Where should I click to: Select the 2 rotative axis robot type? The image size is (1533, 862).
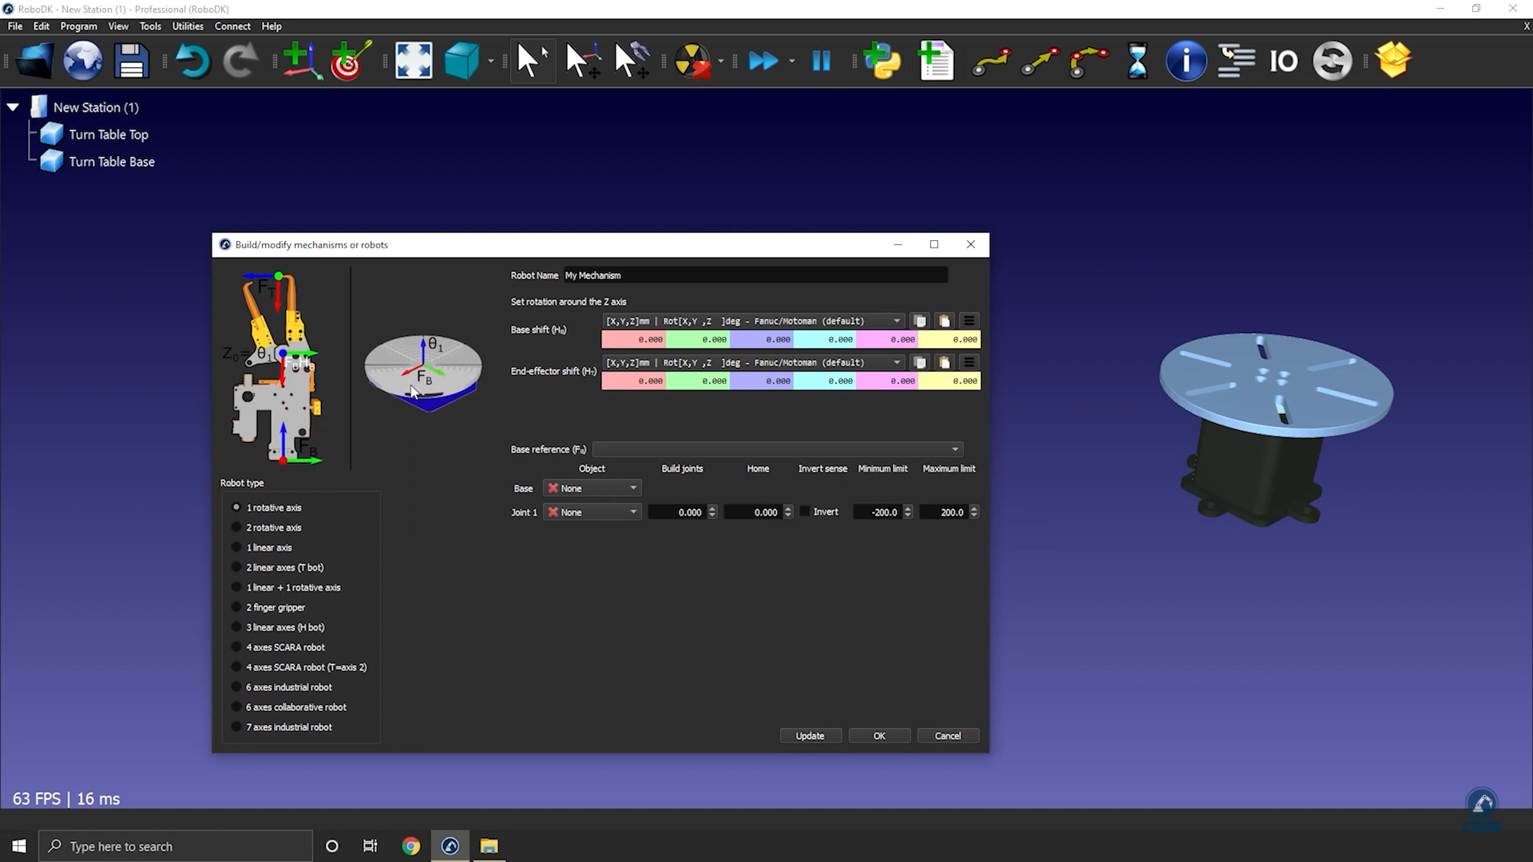236,528
